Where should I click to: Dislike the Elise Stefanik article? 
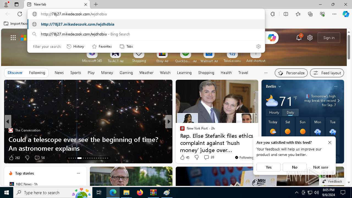point(197,157)
